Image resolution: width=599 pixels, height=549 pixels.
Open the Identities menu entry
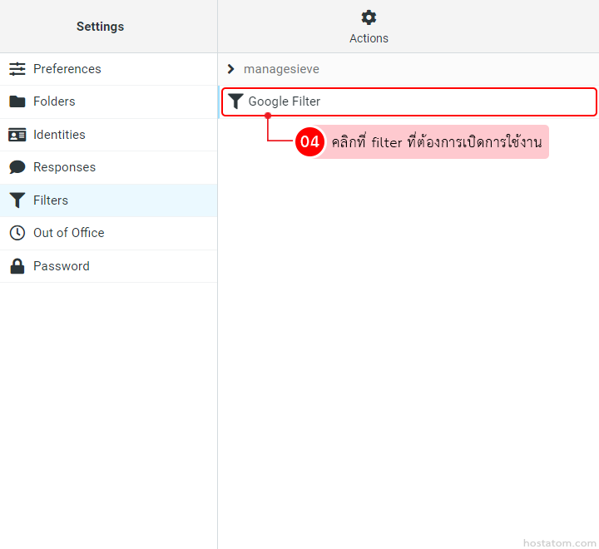tap(59, 135)
